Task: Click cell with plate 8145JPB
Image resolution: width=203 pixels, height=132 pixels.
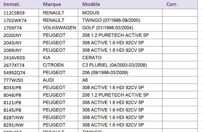Action: pyautogui.click(x=19, y=110)
